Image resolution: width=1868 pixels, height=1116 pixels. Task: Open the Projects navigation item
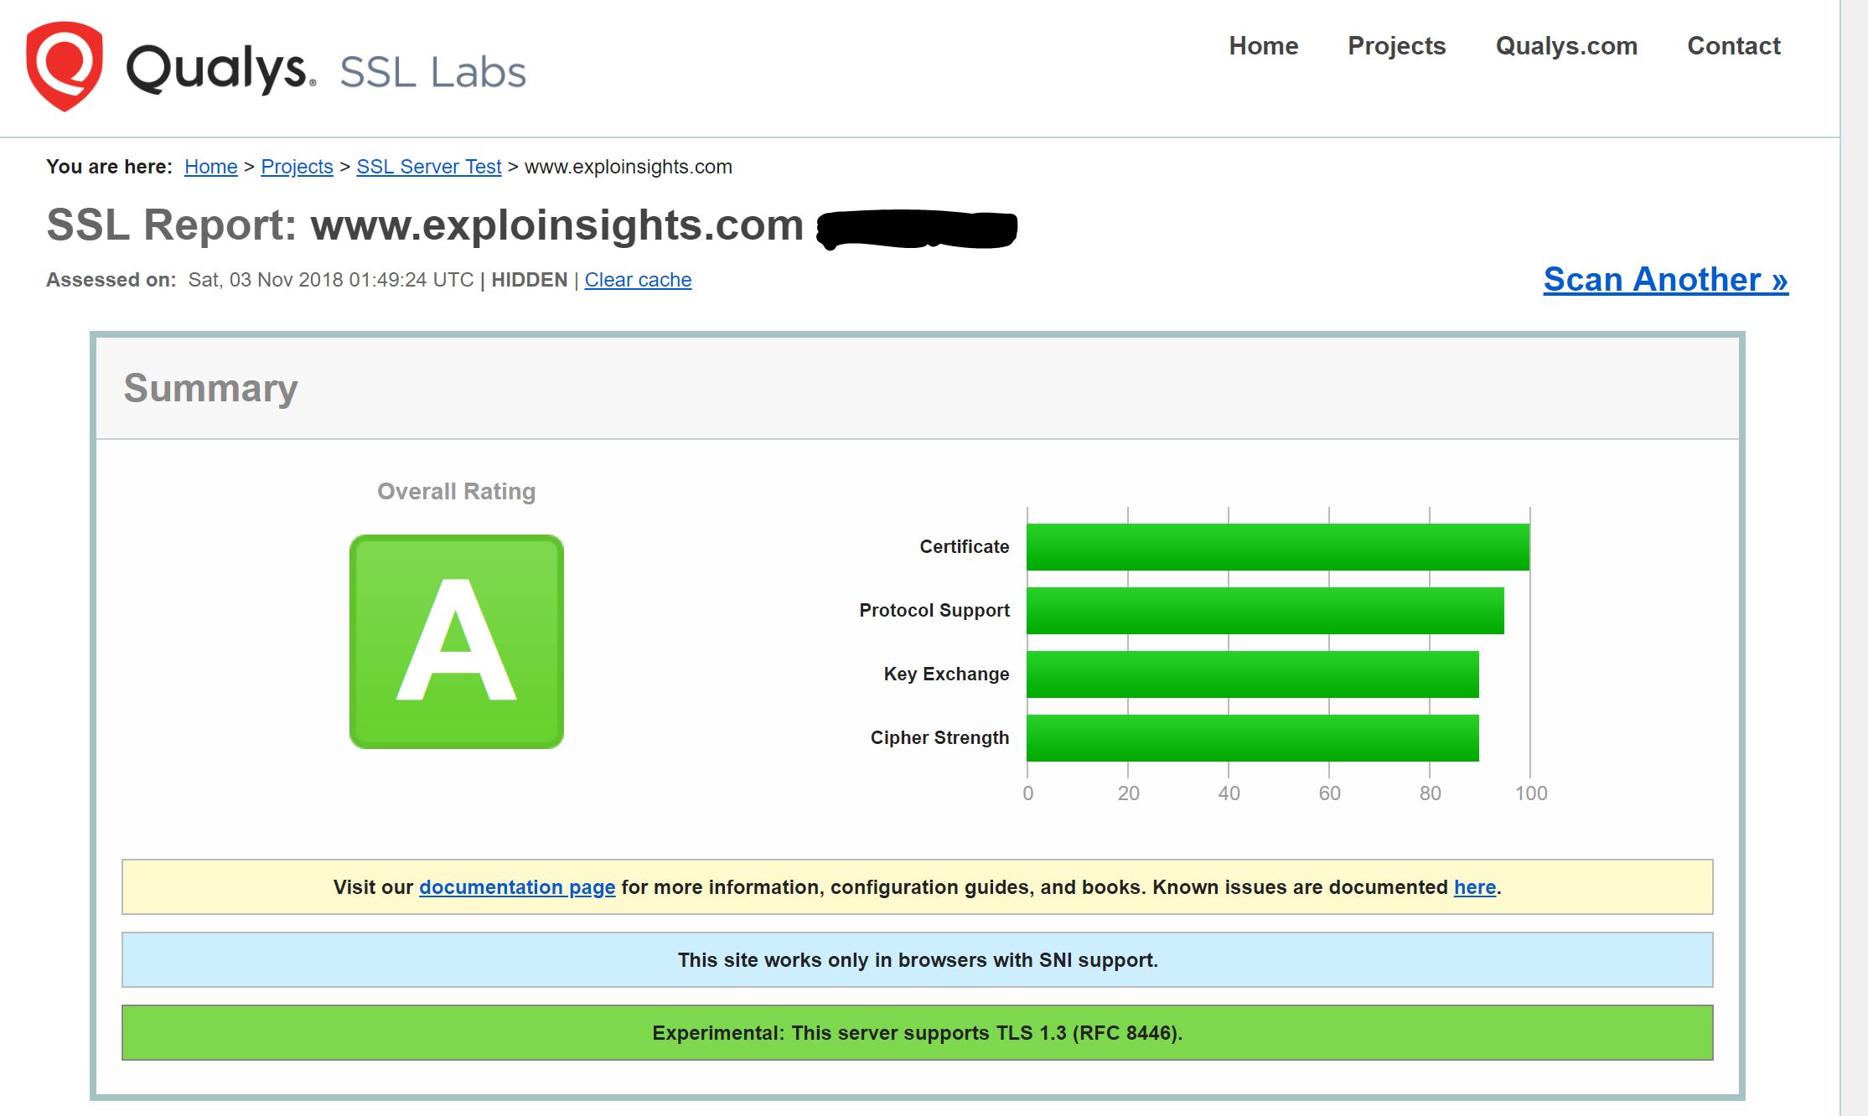coord(1396,45)
